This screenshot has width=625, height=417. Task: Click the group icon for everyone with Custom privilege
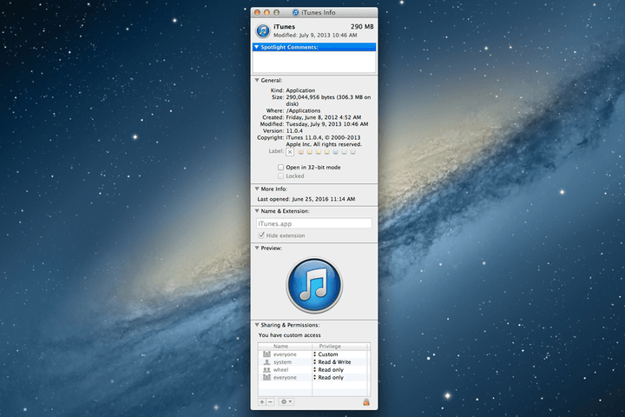[x=266, y=354]
